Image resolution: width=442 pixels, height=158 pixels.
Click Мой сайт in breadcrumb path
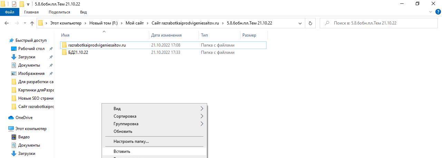click(134, 23)
